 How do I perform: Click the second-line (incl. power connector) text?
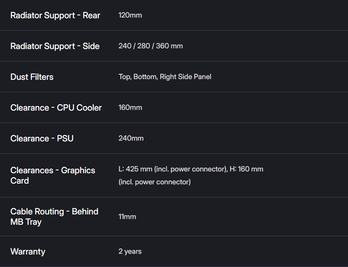[154, 182]
